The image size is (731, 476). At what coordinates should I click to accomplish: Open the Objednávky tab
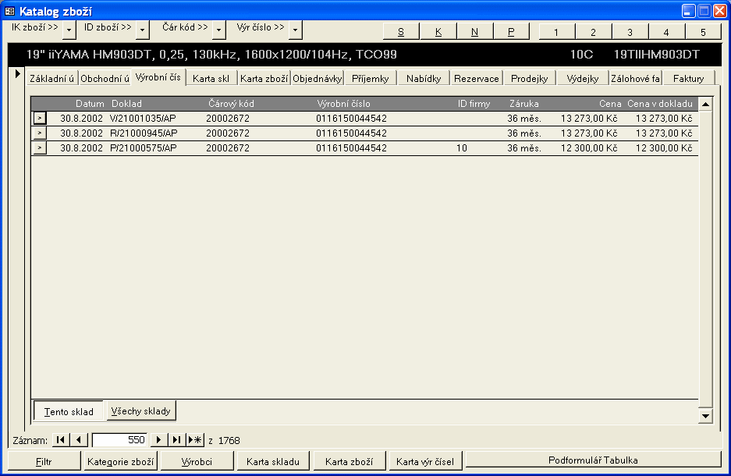point(318,78)
